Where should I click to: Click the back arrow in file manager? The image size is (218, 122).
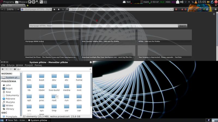[x=3, y=69]
